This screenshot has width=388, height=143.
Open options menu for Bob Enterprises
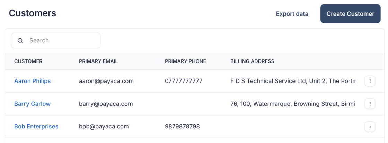pos(370,127)
